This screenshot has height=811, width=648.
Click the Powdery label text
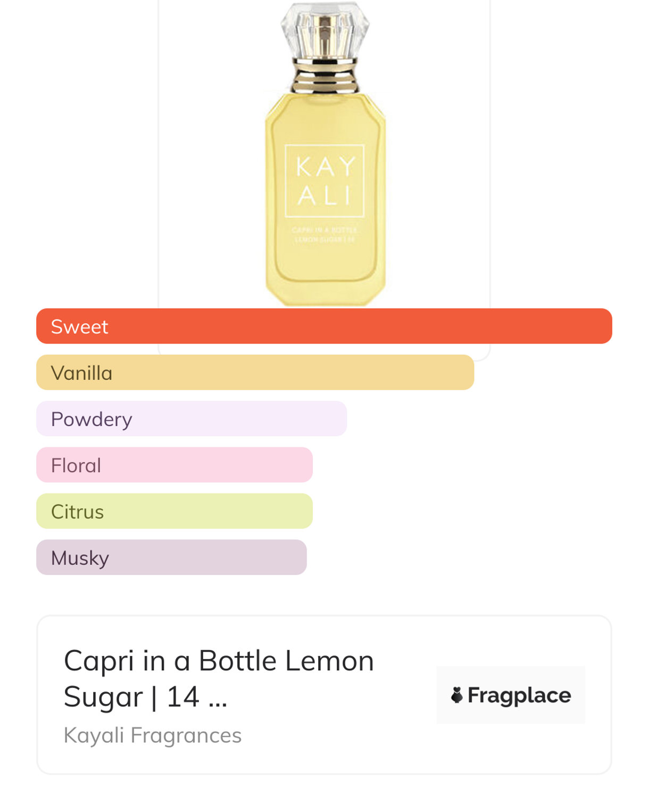92,420
